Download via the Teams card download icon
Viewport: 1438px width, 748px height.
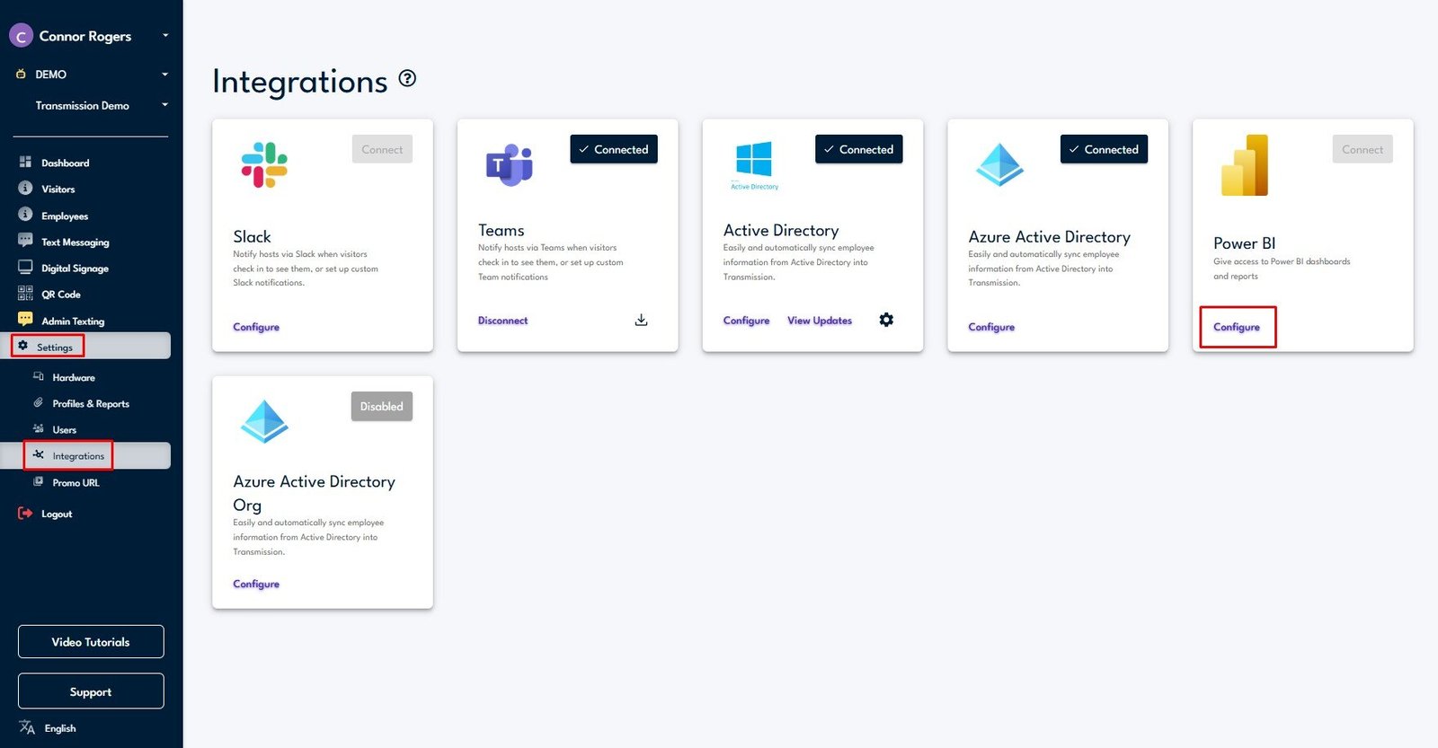click(641, 320)
